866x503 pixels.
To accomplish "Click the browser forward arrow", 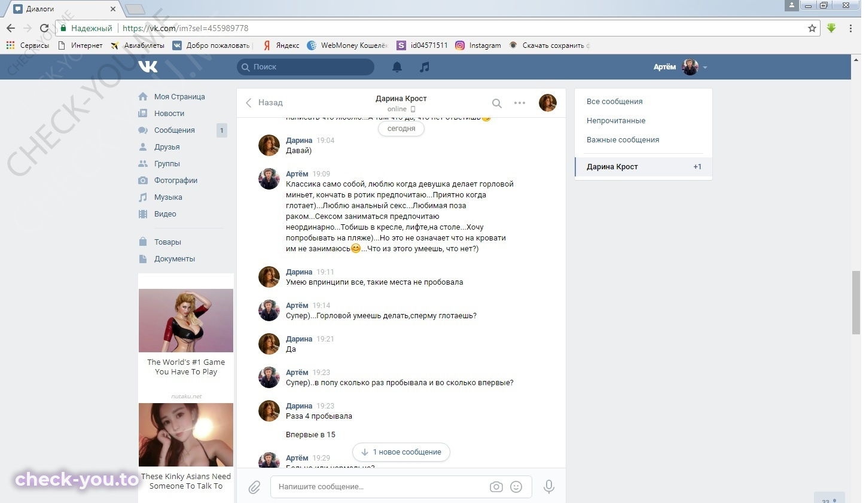I will [x=28, y=28].
